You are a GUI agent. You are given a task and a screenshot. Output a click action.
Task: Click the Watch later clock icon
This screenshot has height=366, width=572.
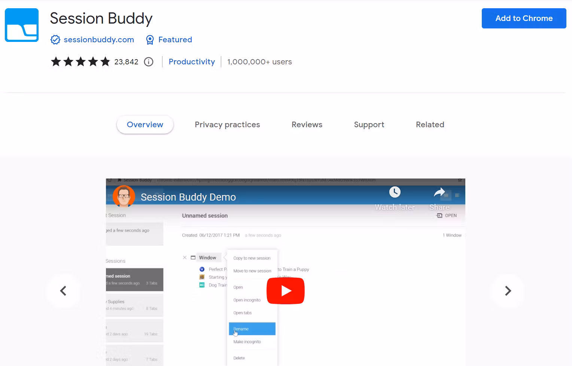pyautogui.click(x=395, y=192)
